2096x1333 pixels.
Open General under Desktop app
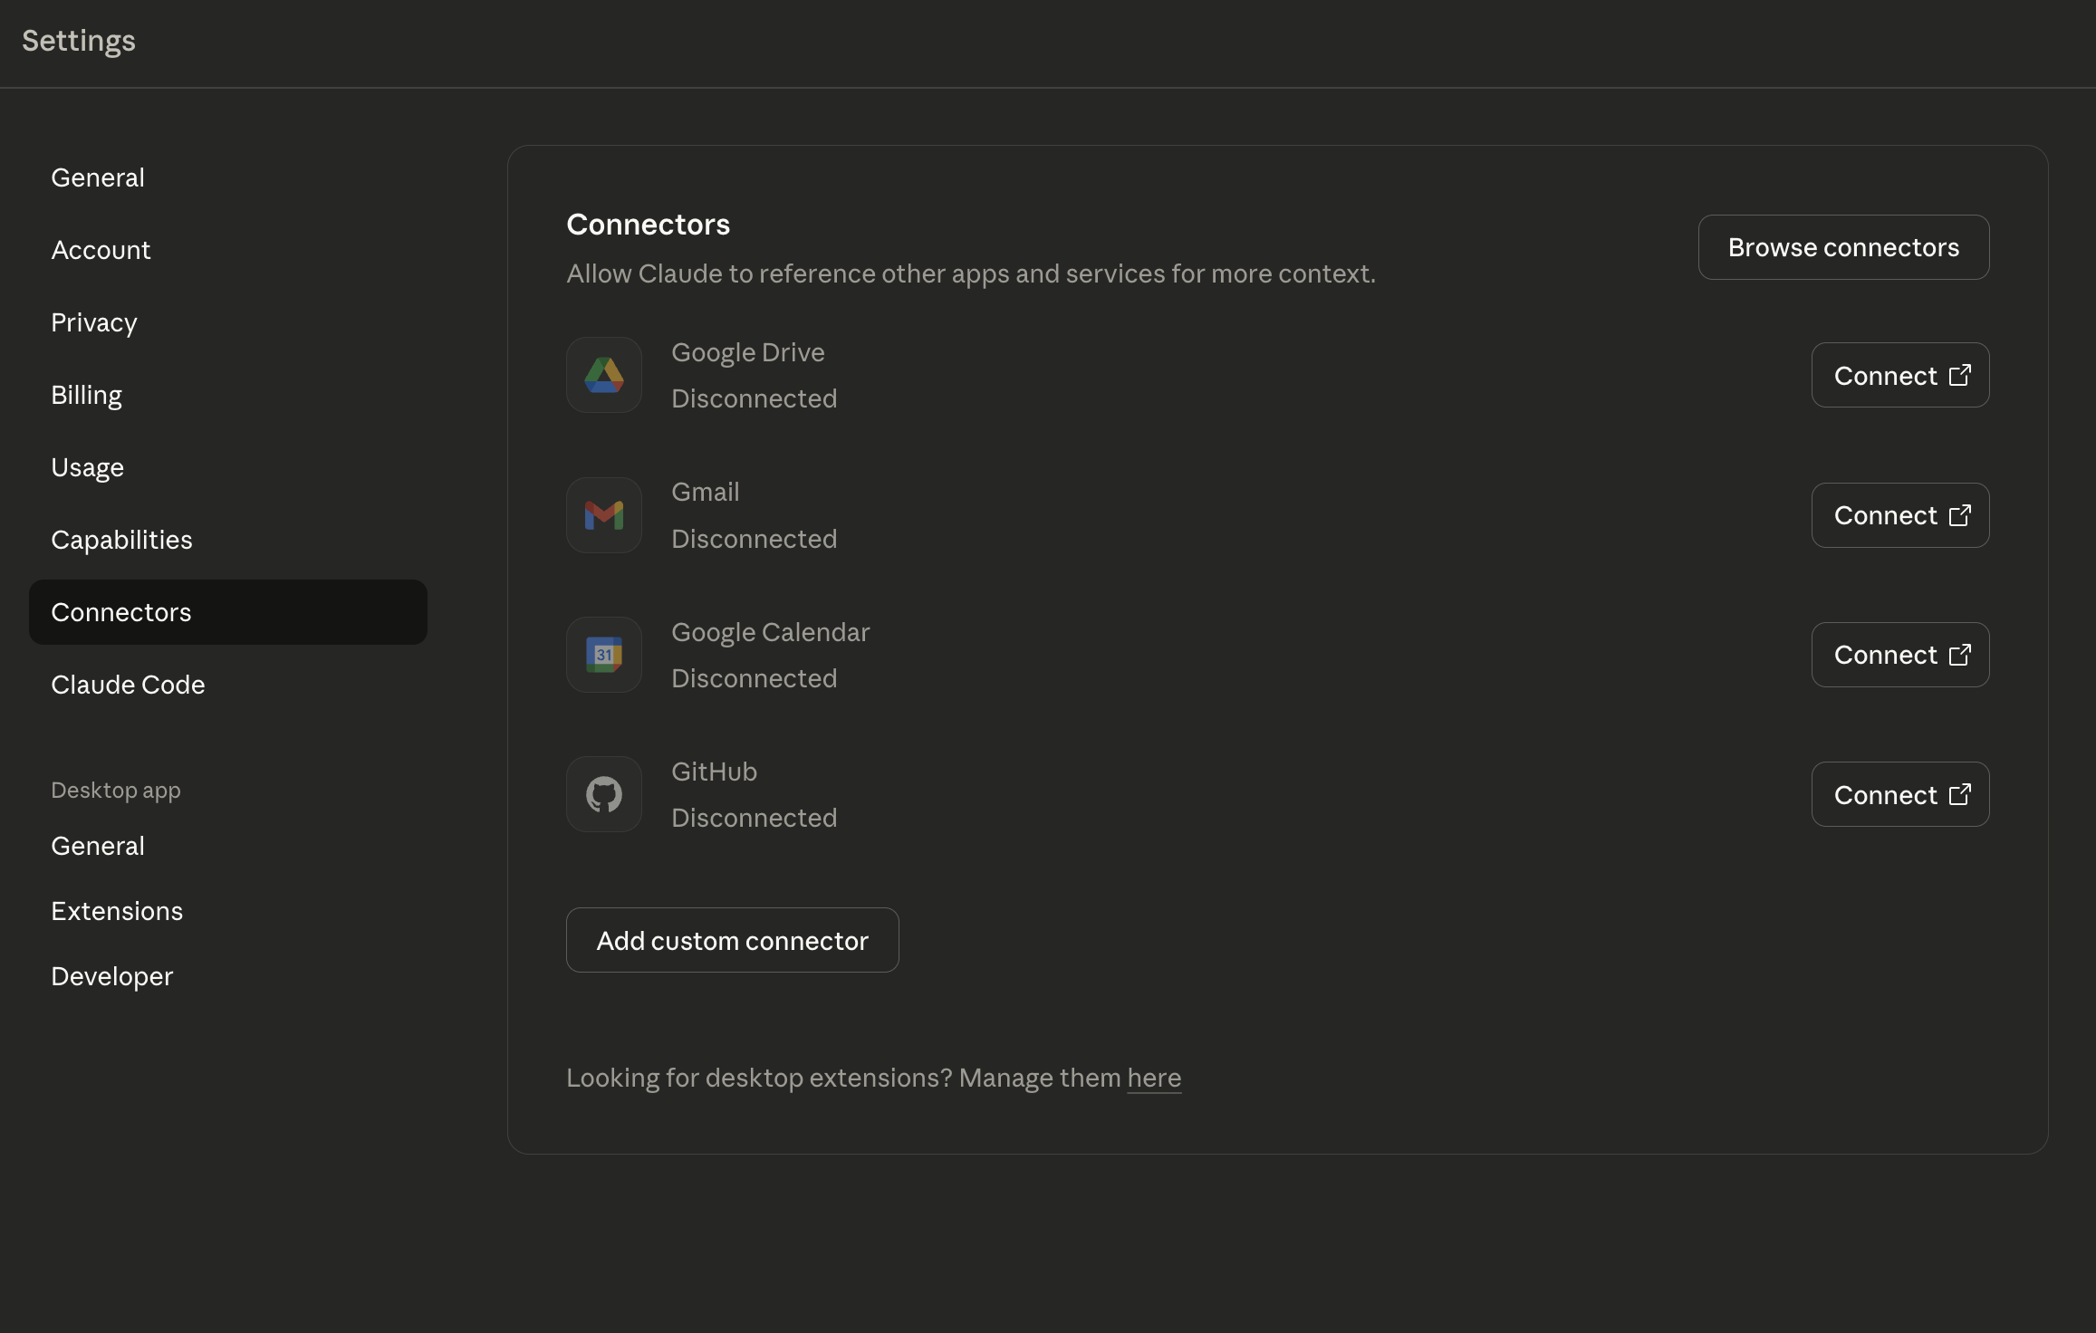pyautogui.click(x=98, y=846)
